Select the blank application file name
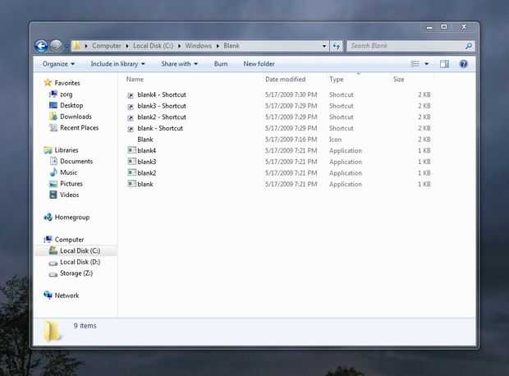This screenshot has height=376, width=509. pyautogui.click(x=145, y=184)
